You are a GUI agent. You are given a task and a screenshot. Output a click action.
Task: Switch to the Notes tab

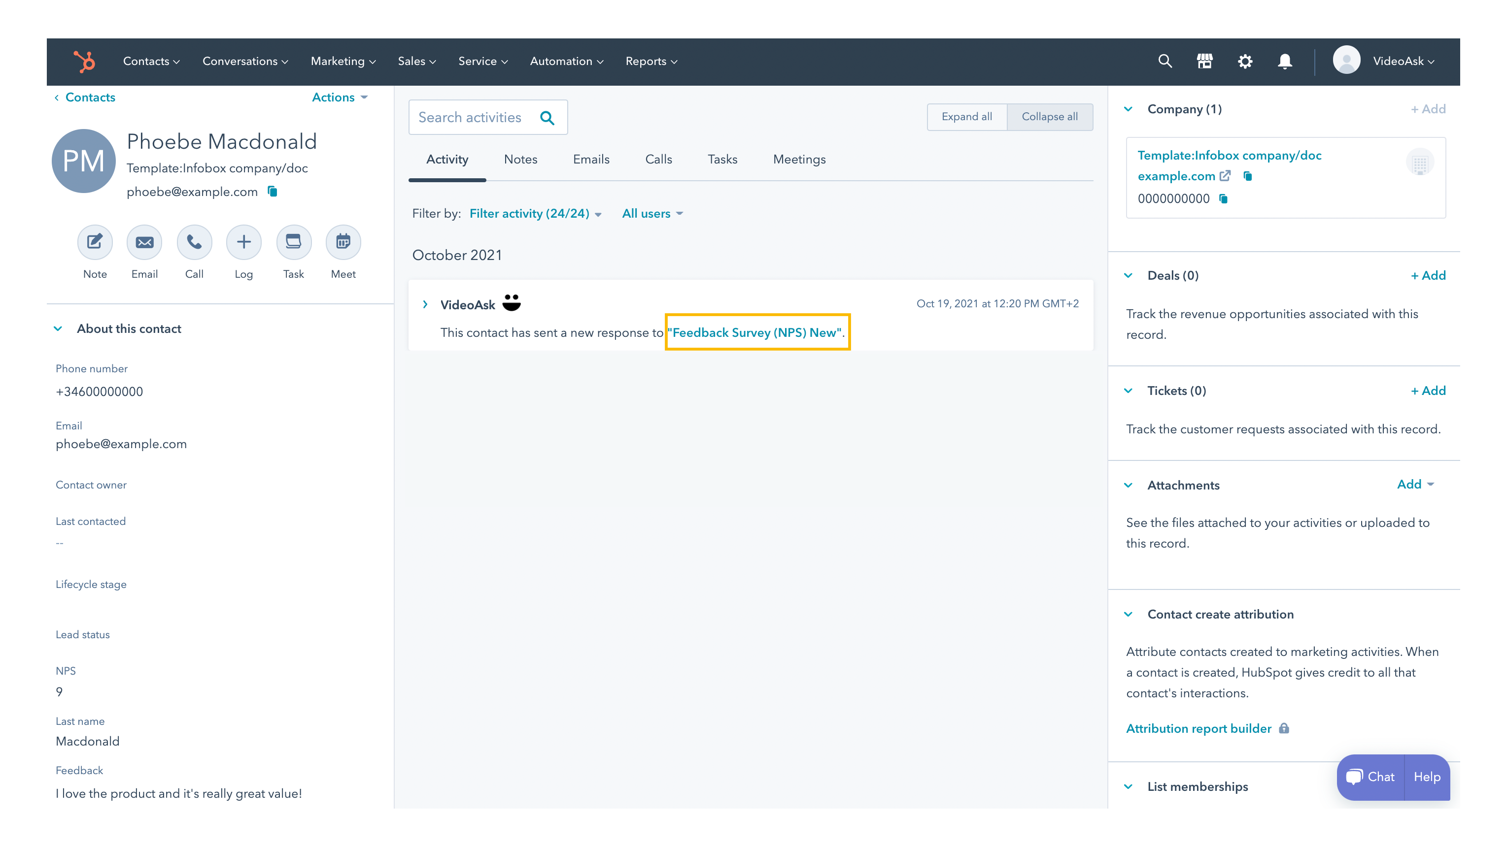(520, 160)
